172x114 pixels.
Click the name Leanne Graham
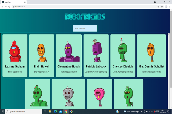point(15,66)
